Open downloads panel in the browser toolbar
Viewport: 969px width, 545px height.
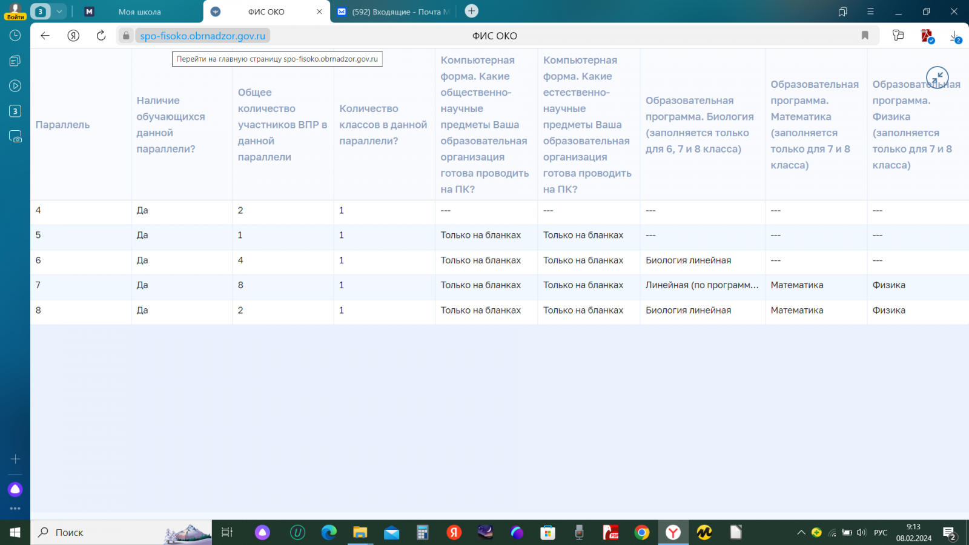pos(954,36)
